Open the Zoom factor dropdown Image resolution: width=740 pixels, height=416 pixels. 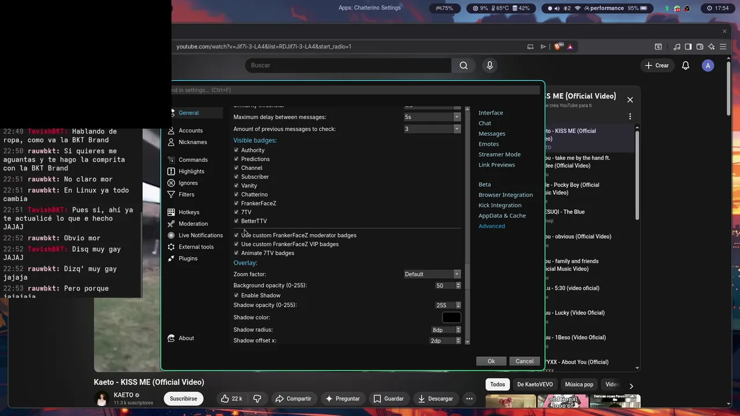point(432,274)
